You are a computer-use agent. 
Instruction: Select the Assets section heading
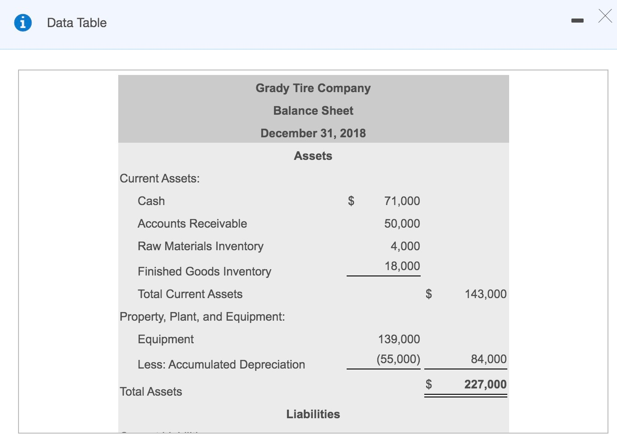coord(313,156)
